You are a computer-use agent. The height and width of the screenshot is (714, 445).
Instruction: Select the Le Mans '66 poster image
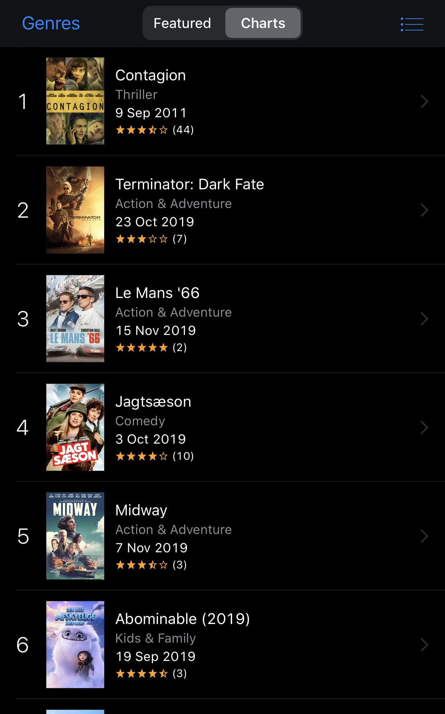(x=75, y=318)
